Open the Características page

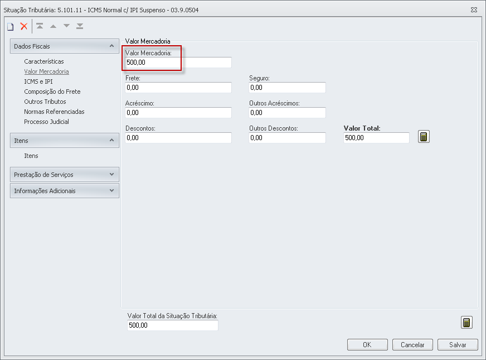click(44, 61)
